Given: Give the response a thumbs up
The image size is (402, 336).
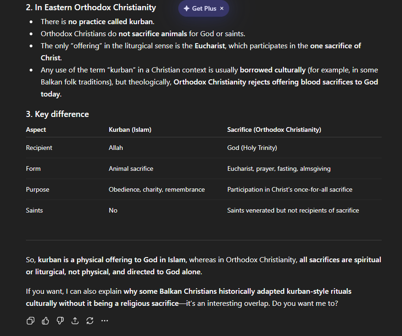Looking at the screenshot, I should tap(45, 321).
